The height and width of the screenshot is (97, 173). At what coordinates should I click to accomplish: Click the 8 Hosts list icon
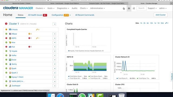[x=10, y=29]
